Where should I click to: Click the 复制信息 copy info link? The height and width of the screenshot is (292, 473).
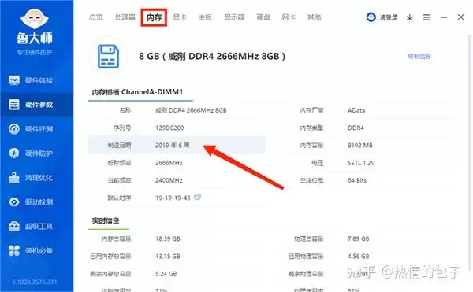click(x=419, y=57)
